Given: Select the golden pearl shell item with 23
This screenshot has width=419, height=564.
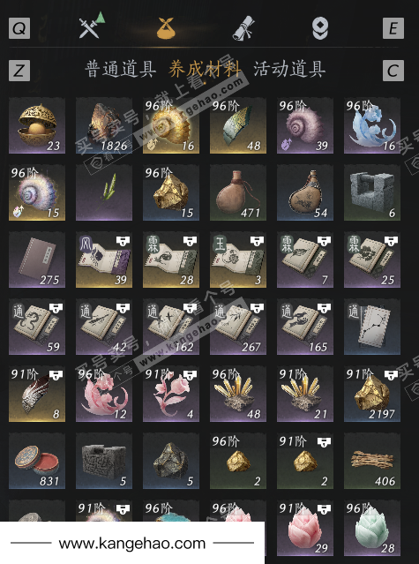Looking at the screenshot, I should point(37,125).
